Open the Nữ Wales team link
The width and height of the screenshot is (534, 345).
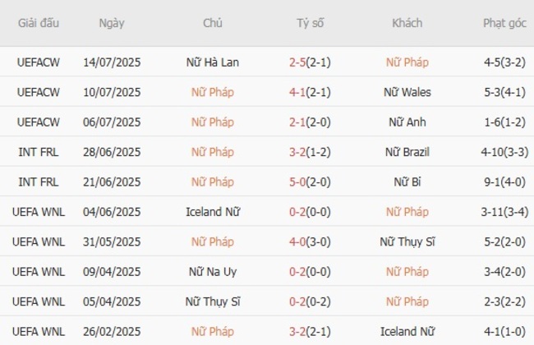point(407,92)
